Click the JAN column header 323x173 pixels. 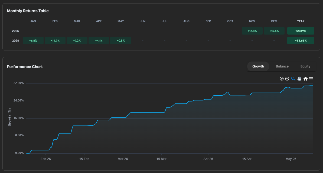(x=33, y=21)
